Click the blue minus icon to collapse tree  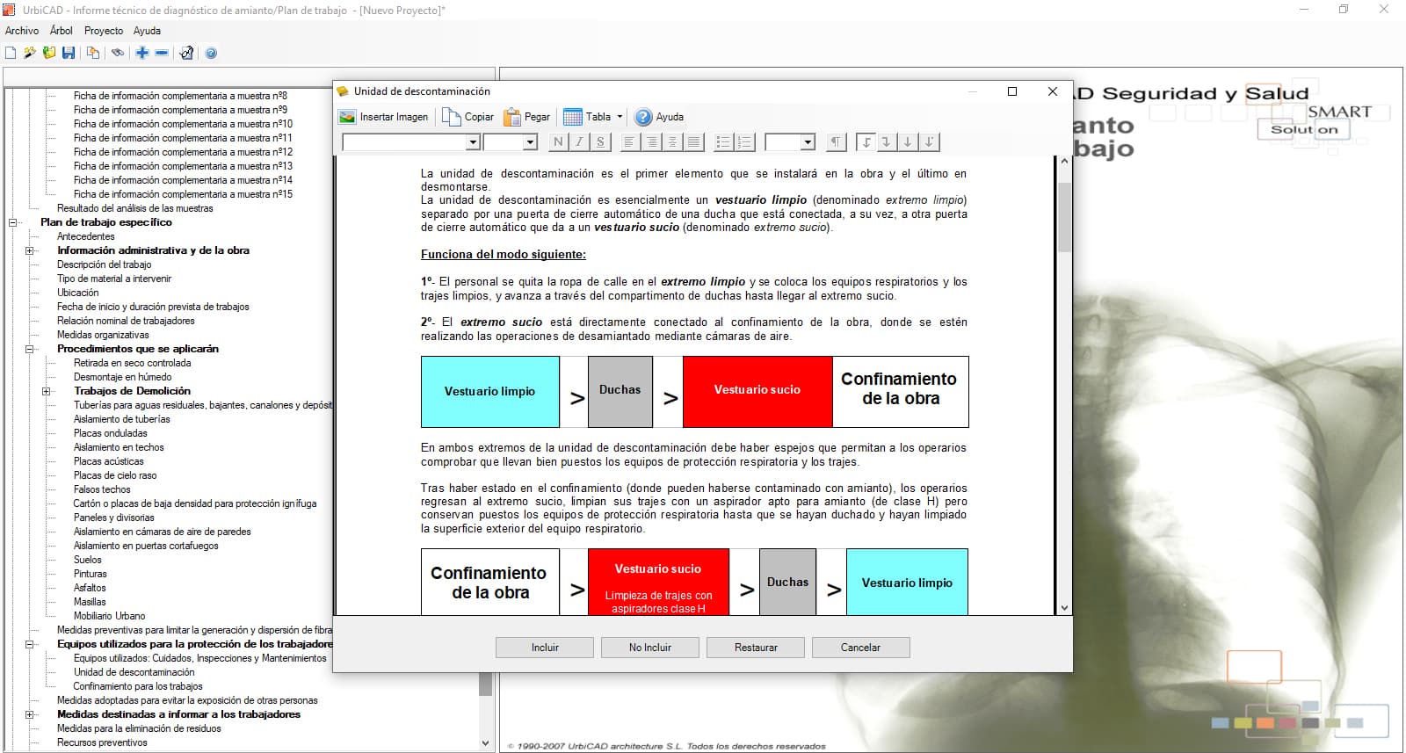162,53
